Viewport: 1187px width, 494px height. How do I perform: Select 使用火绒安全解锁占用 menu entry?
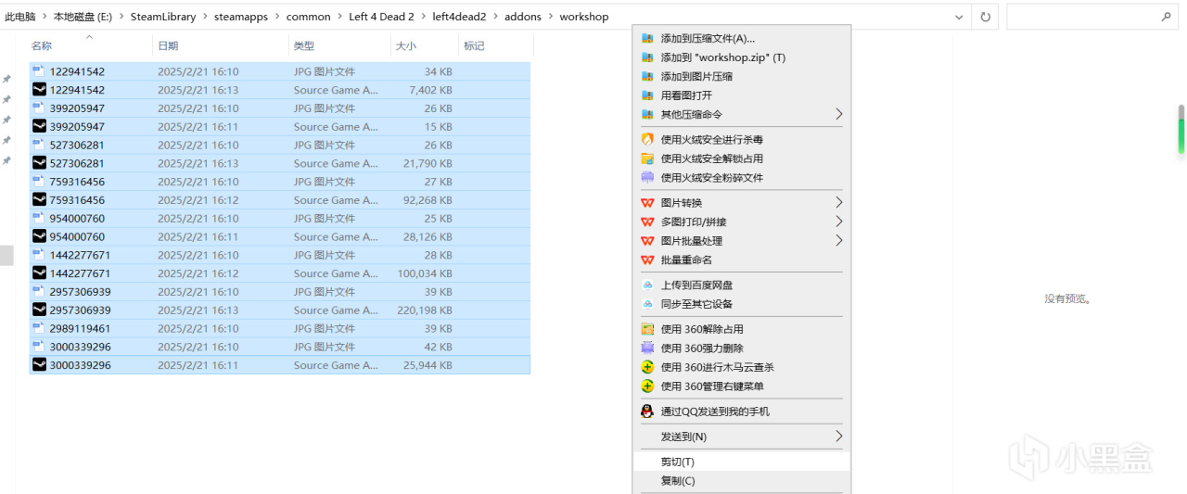(x=741, y=158)
